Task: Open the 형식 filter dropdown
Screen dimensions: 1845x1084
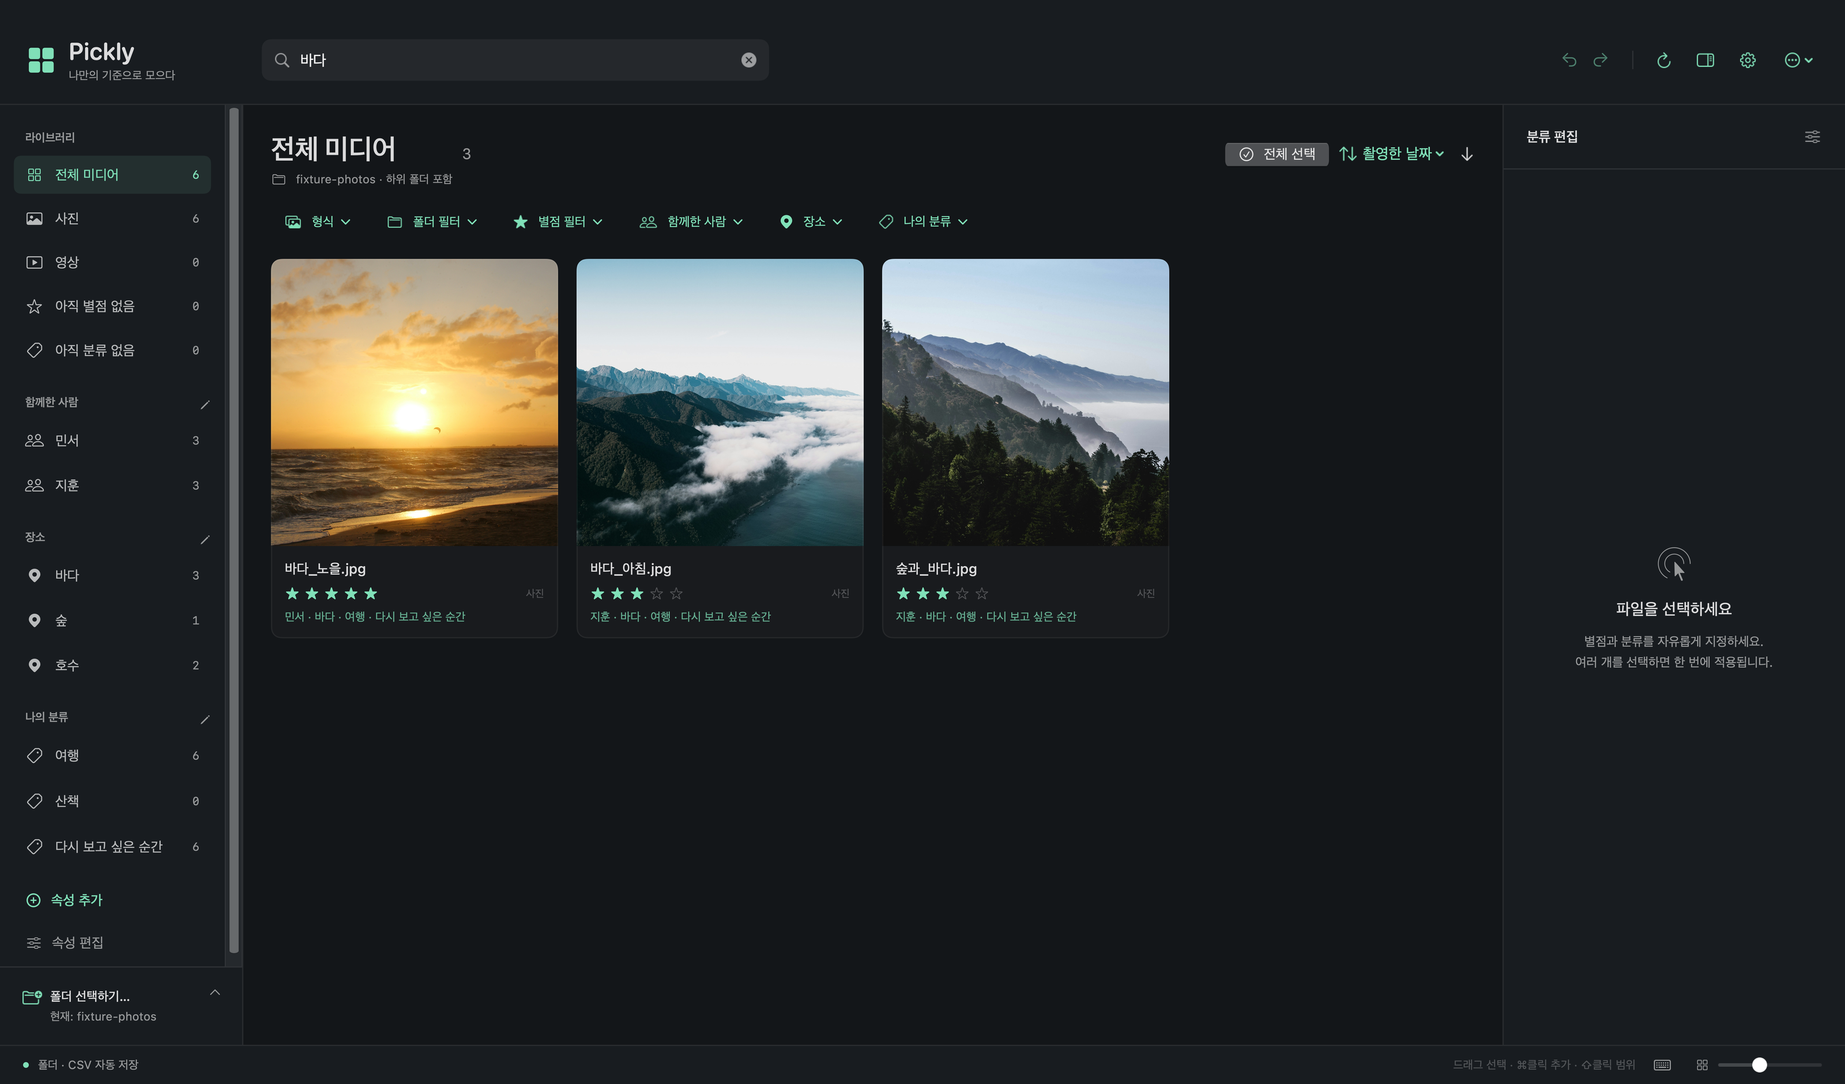Action: click(318, 222)
